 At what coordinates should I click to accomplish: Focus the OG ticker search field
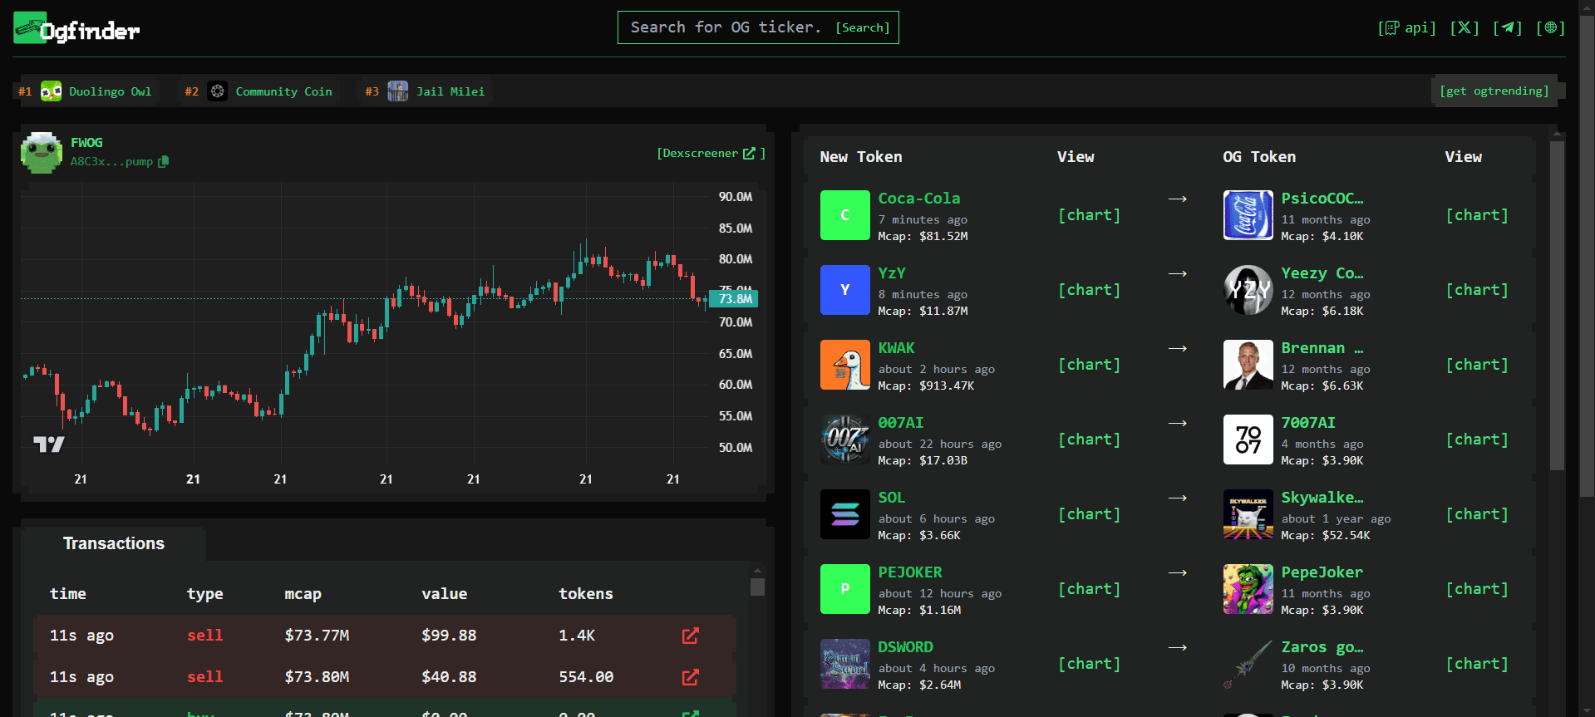[725, 27]
